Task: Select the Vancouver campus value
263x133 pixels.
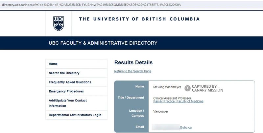Action: (161, 111)
